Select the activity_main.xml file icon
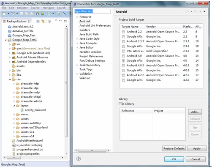Viewport: 212px width, 167px height. (22, 110)
